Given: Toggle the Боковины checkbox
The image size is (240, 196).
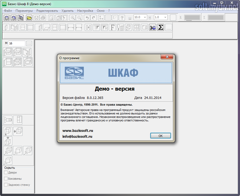Looking at the screenshot, I should [6, 179].
